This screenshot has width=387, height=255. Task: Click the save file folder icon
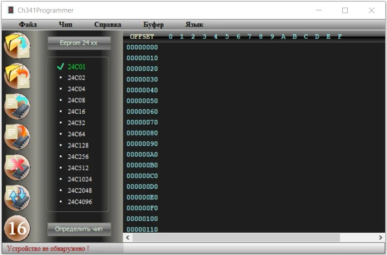tap(17, 76)
